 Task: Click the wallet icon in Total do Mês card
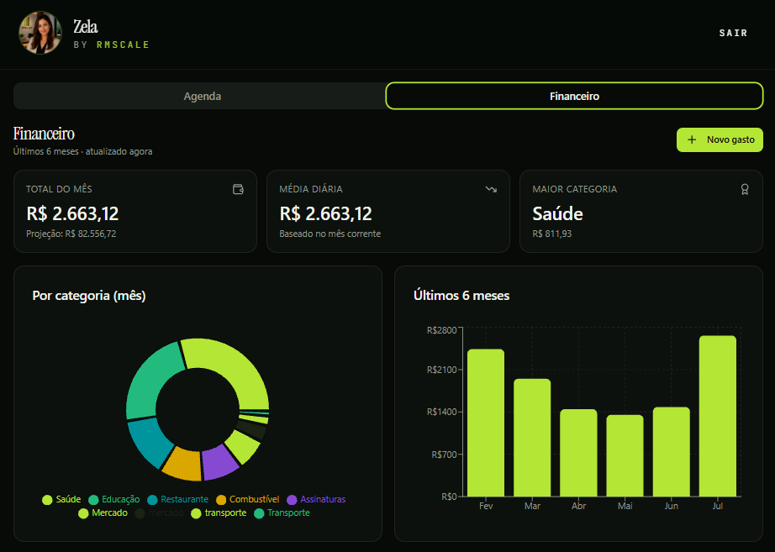[238, 189]
